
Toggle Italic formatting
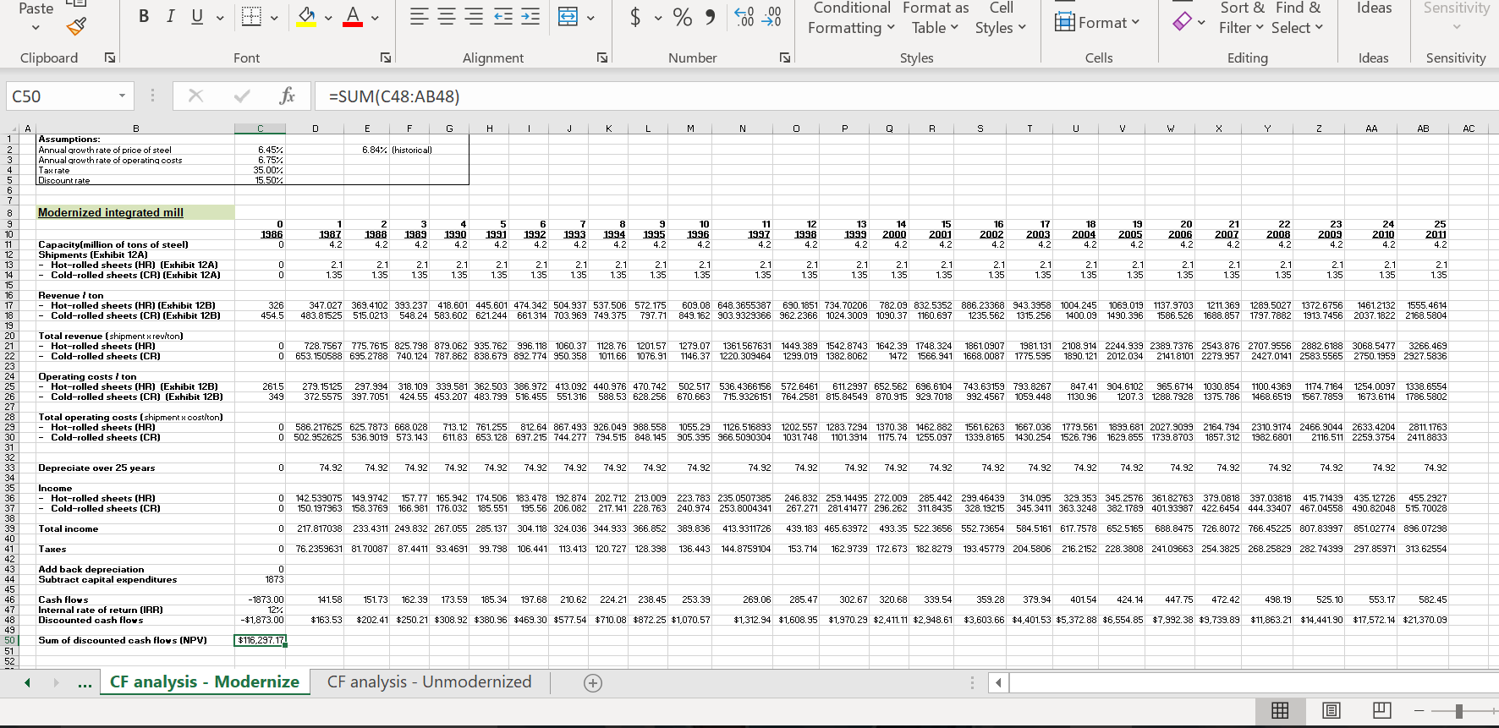[x=171, y=17]
